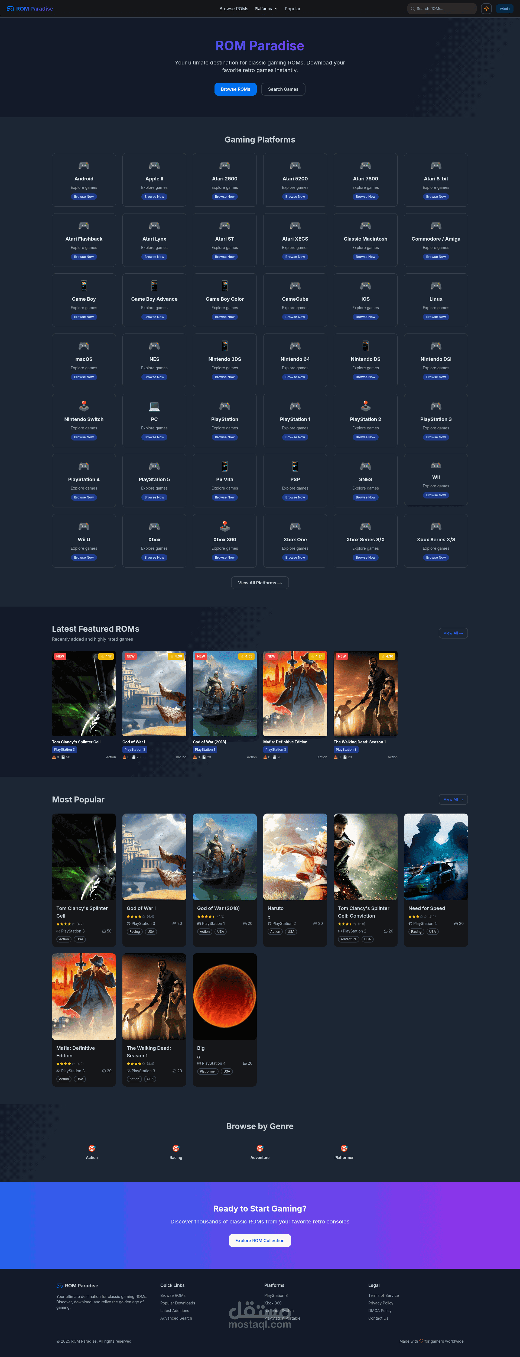Image resolution: width=520 pixels, height=1357 pixels.
Task: Click View All in Latest Featured ROMs
Action: click(x=453, y=633)
